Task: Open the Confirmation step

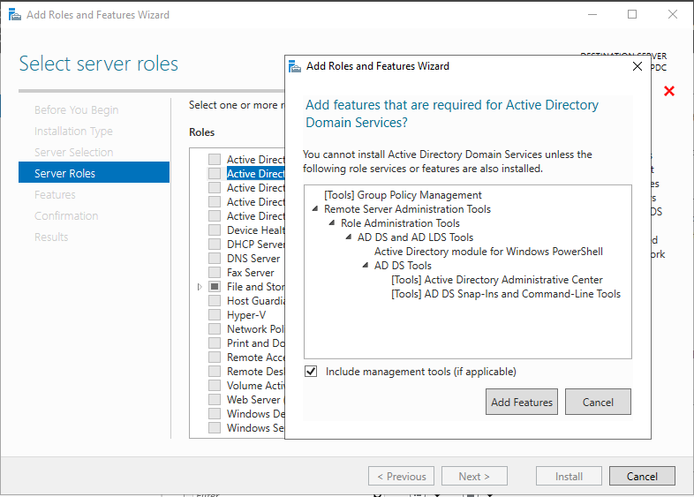Action: (66, 216)
